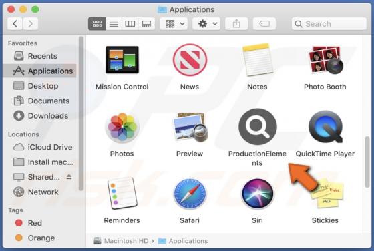The width and height of the screenshot is (374, 251).
Task: Click the Applications folder icon in title bar
Action: 162,9
